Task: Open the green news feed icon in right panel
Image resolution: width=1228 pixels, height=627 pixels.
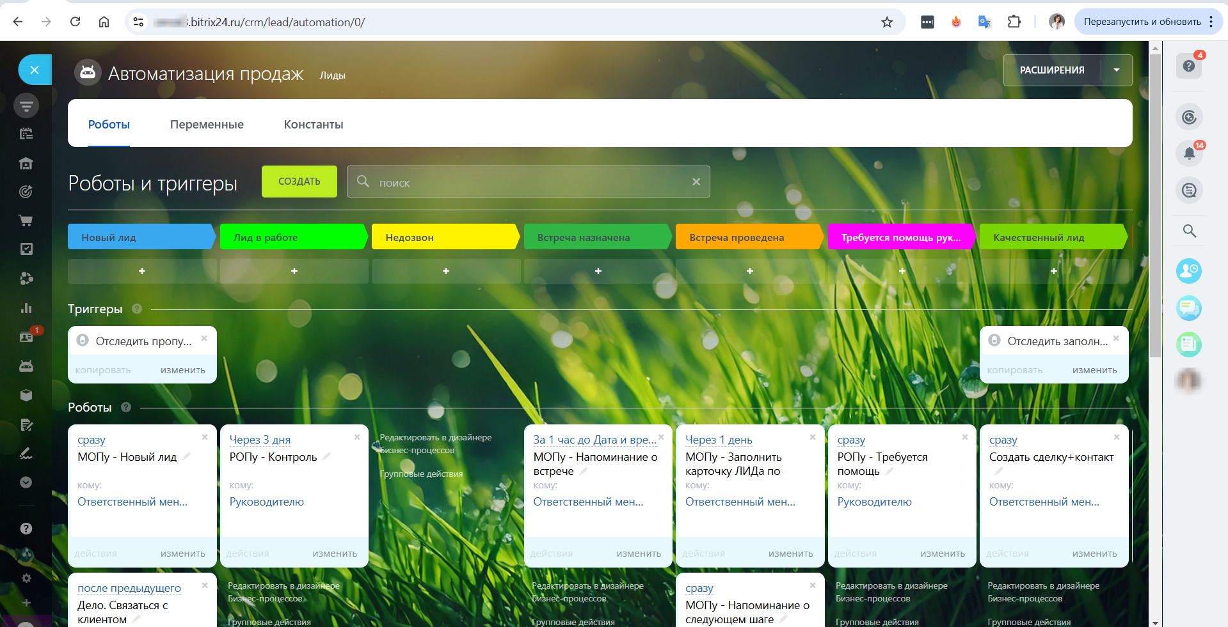Action: pos(1189,344)
